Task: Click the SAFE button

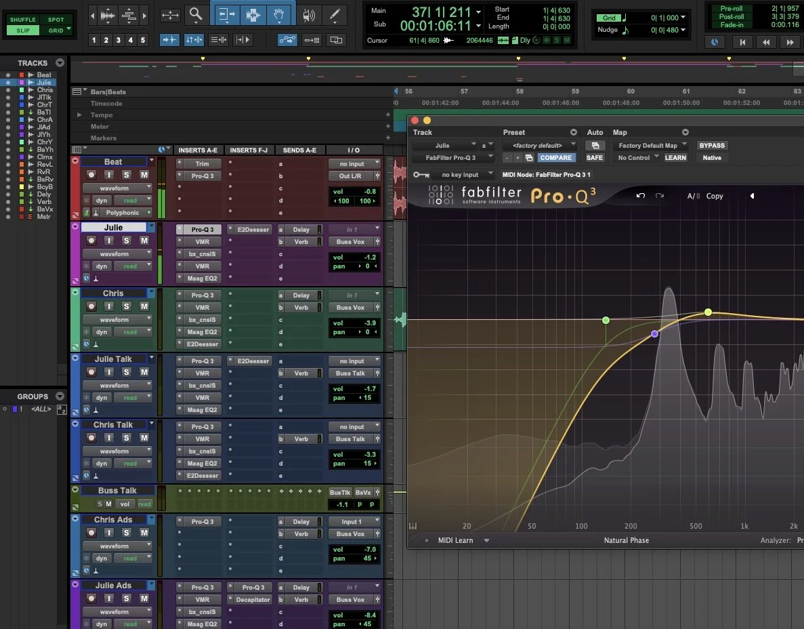Action: (x=594, y=157)
